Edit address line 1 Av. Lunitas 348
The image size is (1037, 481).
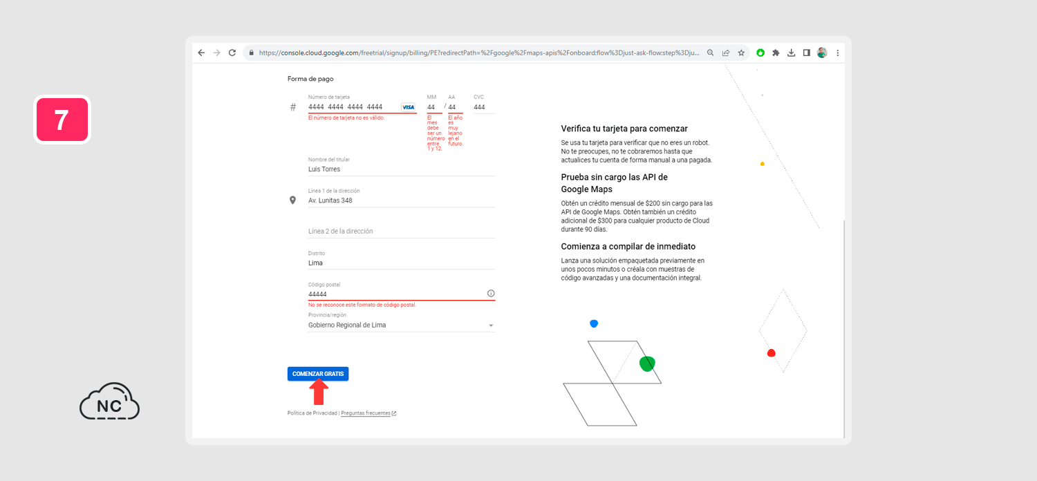(402, 200)
